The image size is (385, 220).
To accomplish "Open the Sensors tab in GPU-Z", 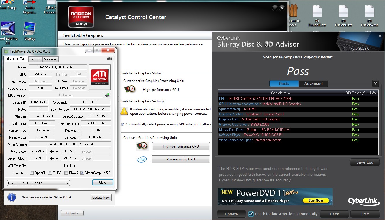I will 35,59.
